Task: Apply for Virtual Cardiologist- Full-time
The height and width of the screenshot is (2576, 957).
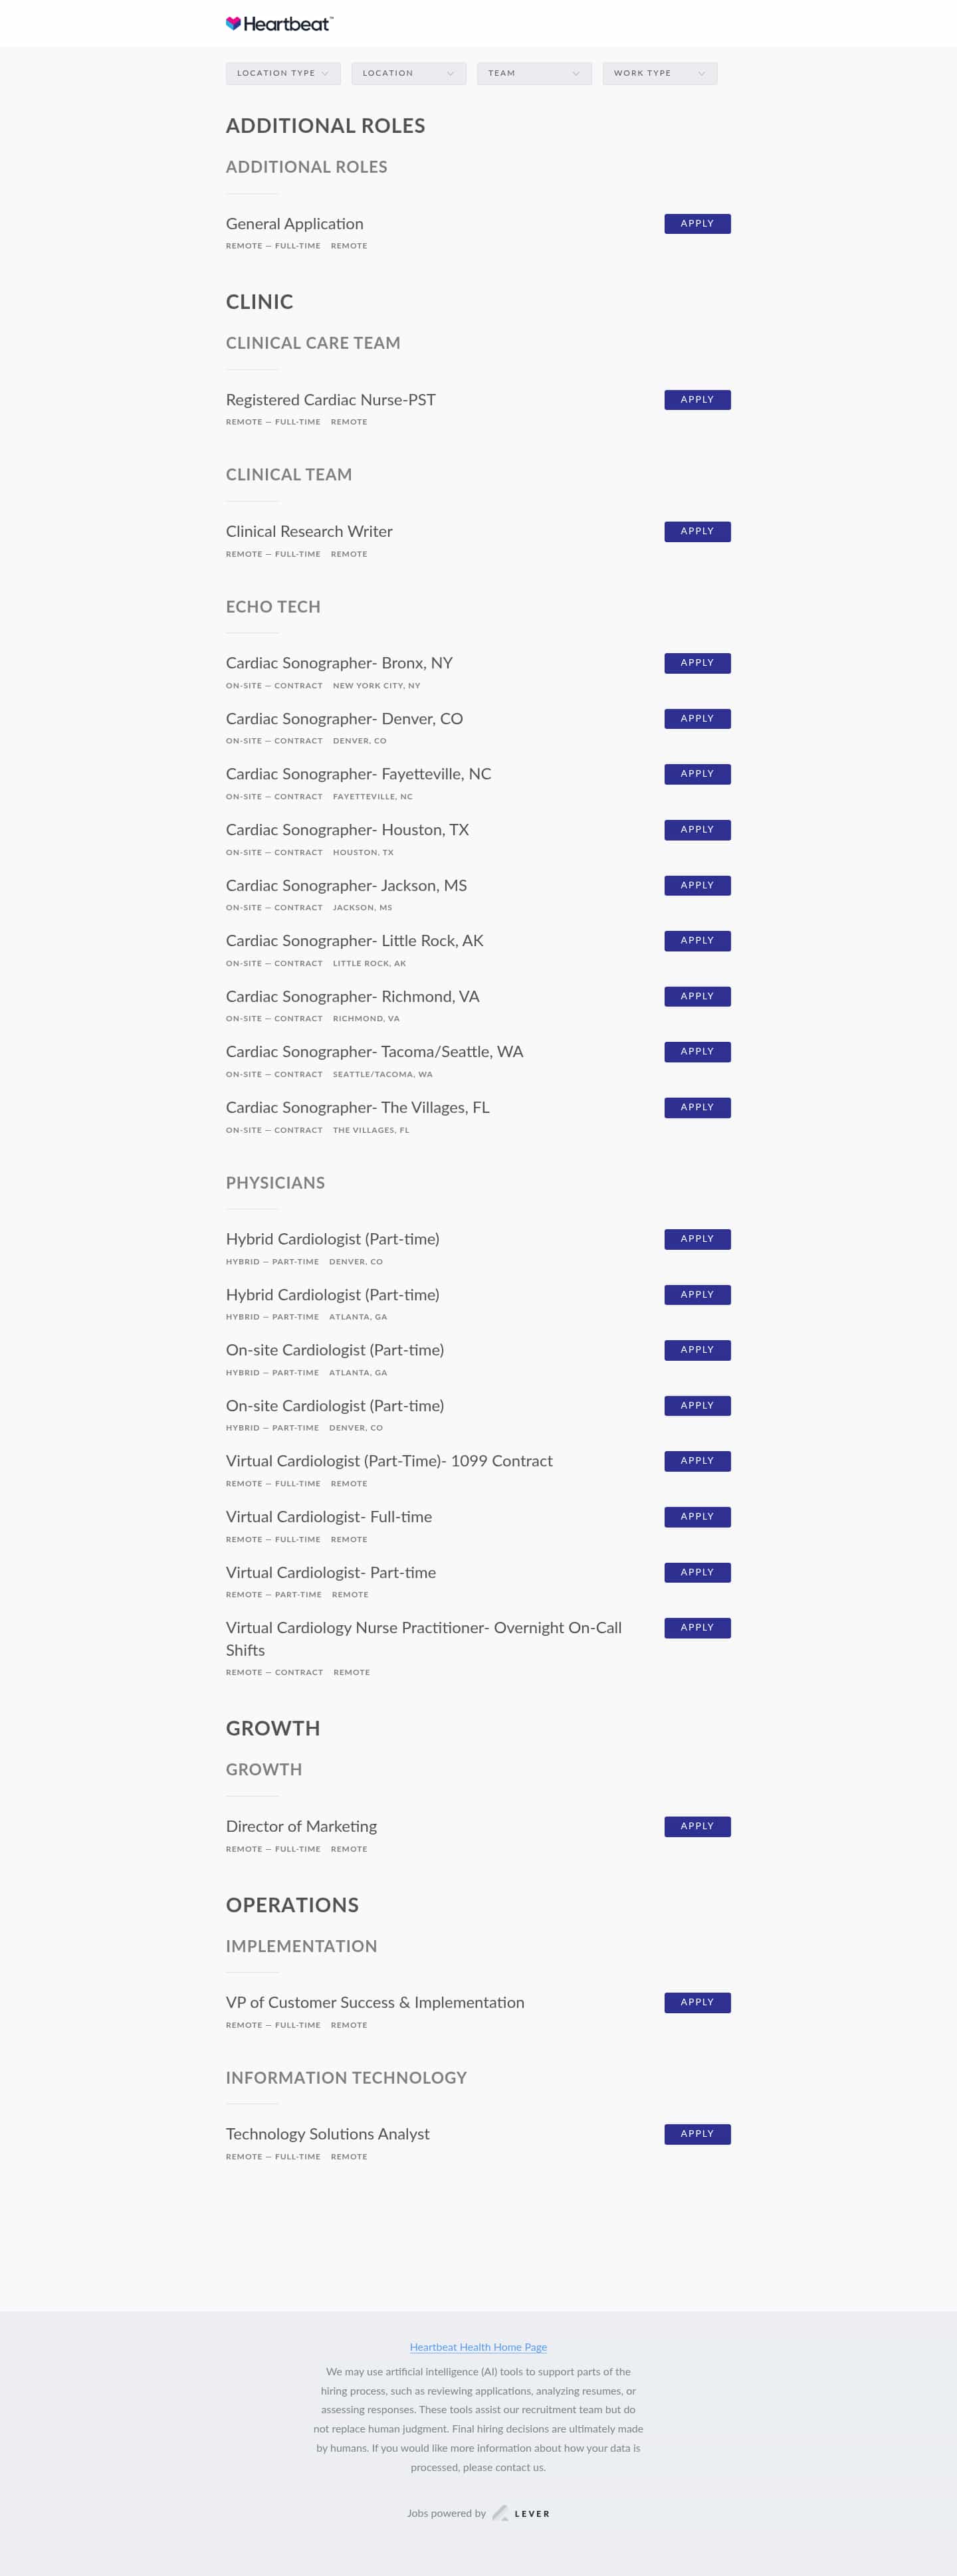Action: click(696, 1516)
